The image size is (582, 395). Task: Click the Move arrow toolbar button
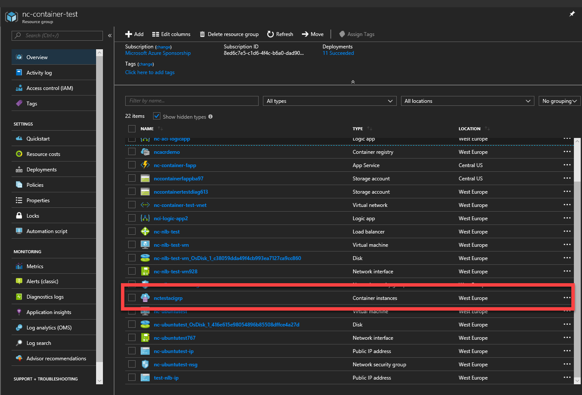click(x=313, y=34)
